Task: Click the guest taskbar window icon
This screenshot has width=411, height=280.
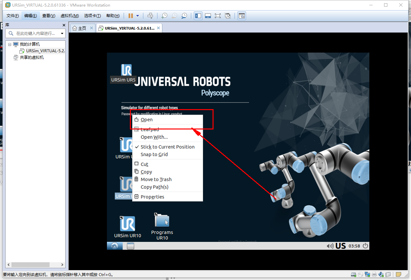Action: click(131, 246)
